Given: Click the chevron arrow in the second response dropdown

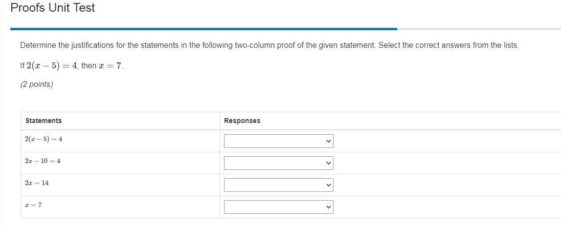Looking at the screenshot, I should (328, 163).
